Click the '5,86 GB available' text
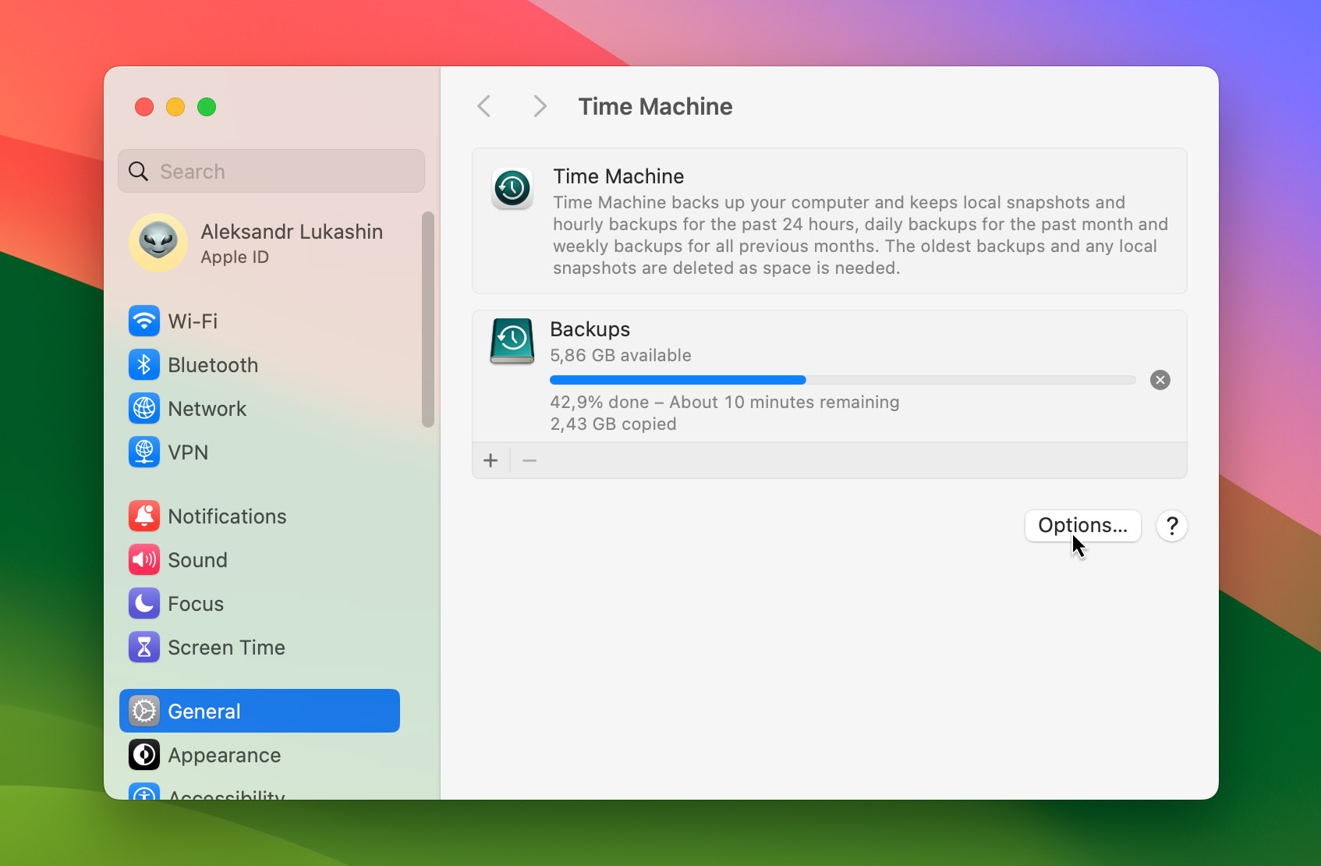Viewport: 1321px width, 866px height. click(621, 355)
